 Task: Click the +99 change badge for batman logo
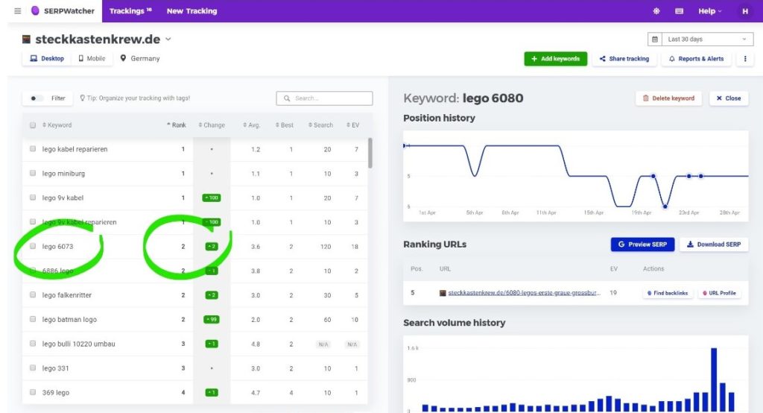[x=211, y=320]
